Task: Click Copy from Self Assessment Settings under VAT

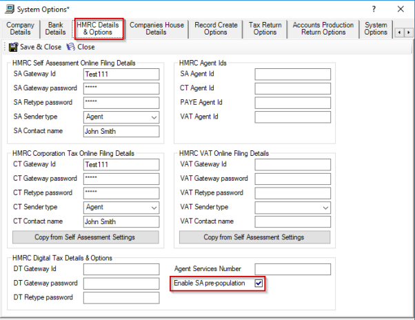Action: pos(254,237)
